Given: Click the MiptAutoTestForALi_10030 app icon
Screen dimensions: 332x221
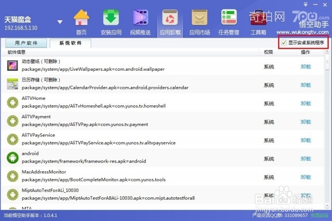Looking at the screenshot, I should [x=12, y=195].
